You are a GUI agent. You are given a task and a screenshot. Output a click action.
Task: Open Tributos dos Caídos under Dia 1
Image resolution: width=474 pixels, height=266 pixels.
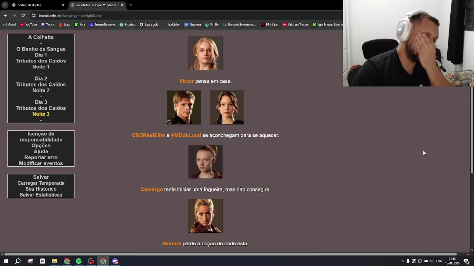(41, 61)
